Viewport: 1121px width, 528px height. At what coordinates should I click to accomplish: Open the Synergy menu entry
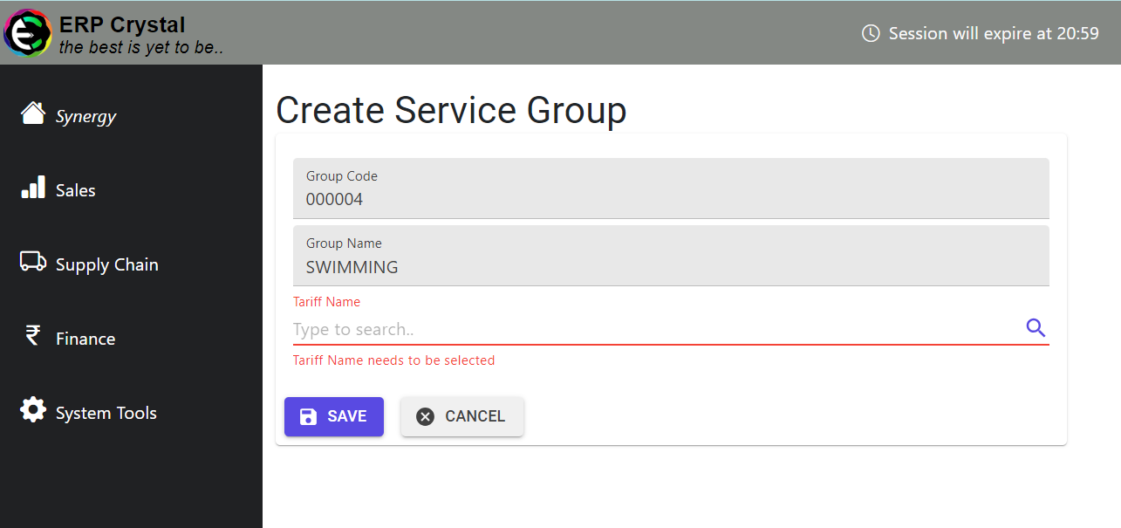tap(85, 115)
